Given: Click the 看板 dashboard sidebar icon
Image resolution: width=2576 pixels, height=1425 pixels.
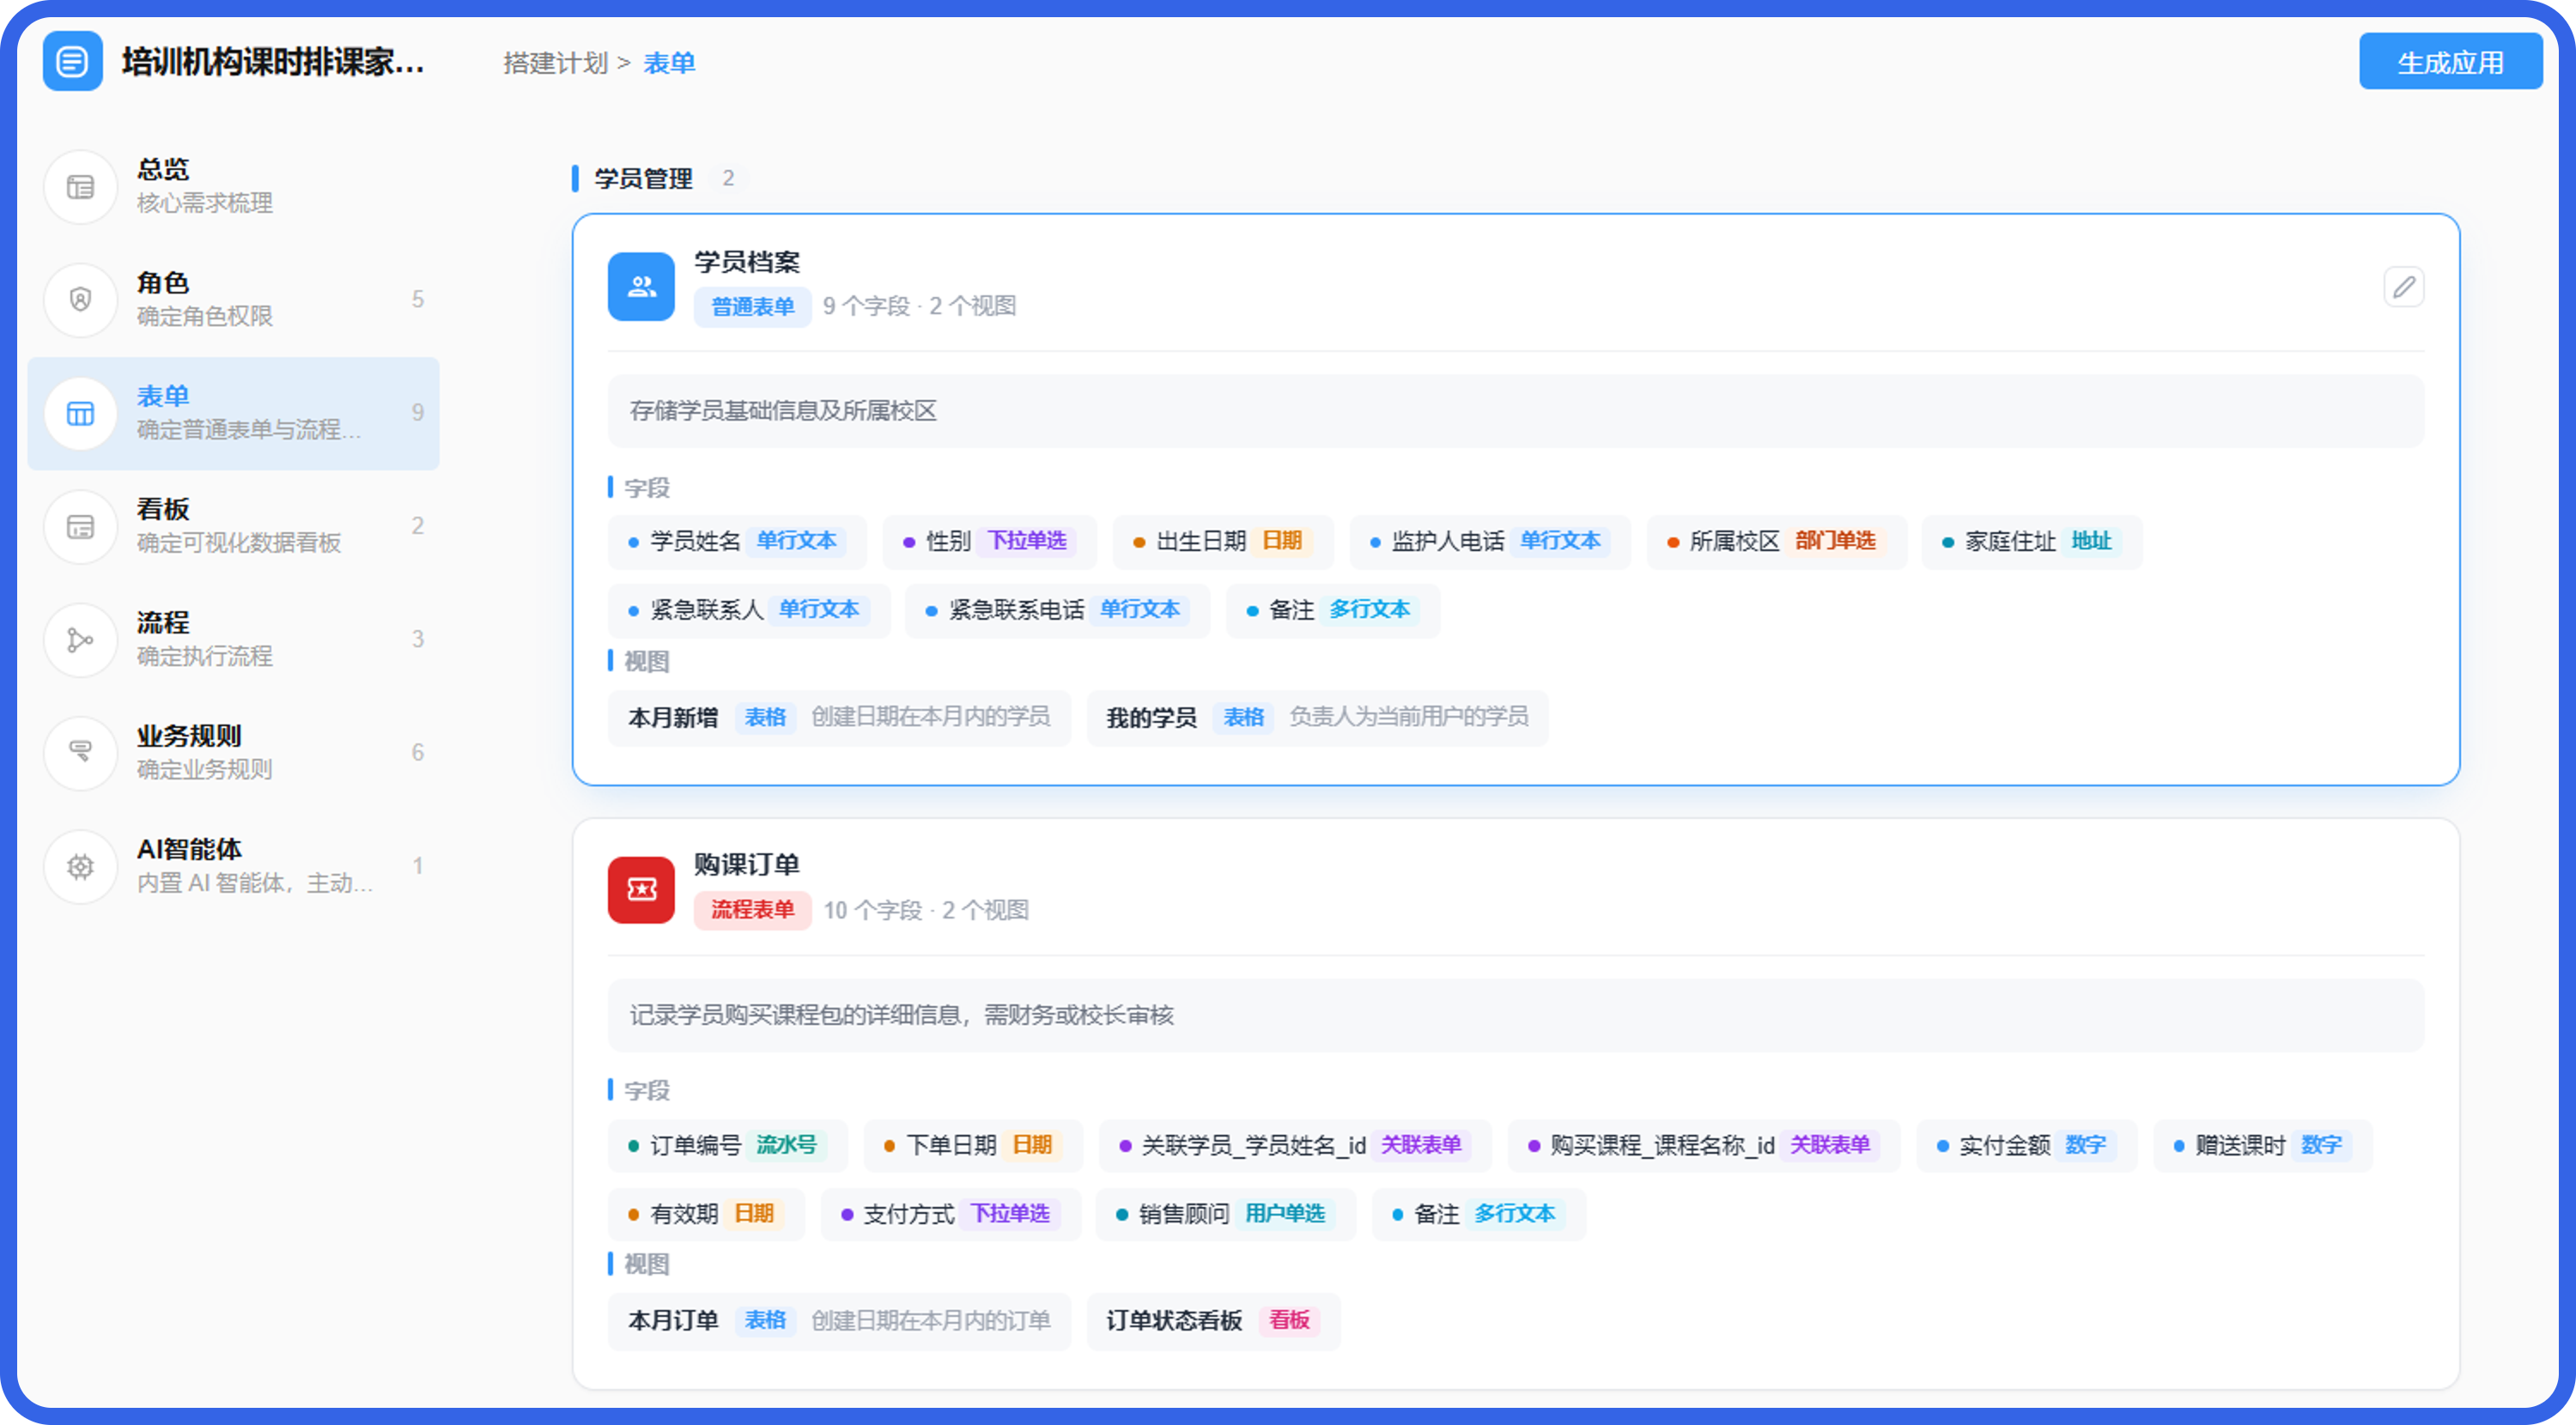Looking at the screenshot, I should coord(81,526).
